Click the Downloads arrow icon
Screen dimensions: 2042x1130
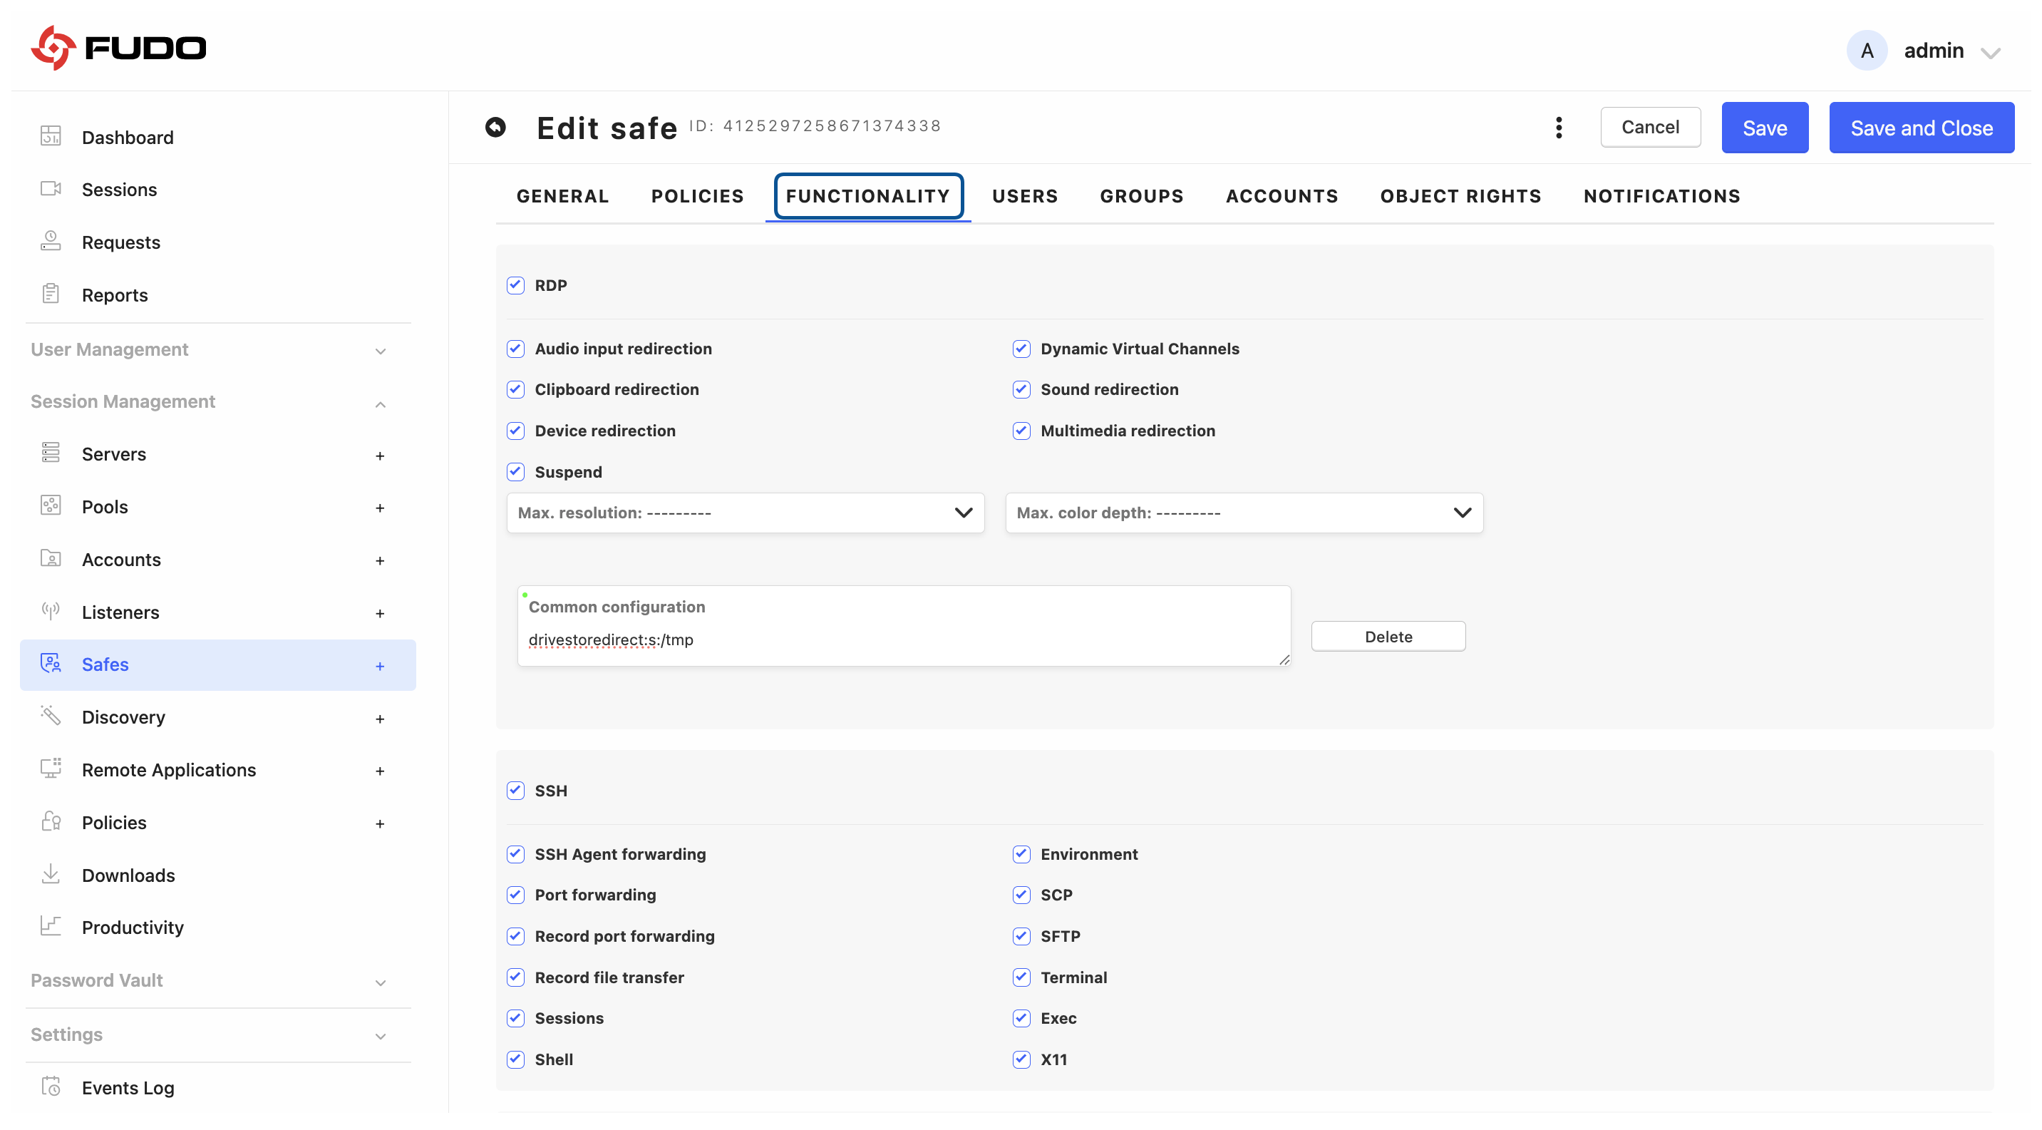pos(51,874)
